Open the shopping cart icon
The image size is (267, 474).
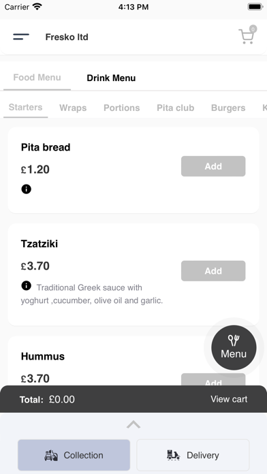(247, 35)
